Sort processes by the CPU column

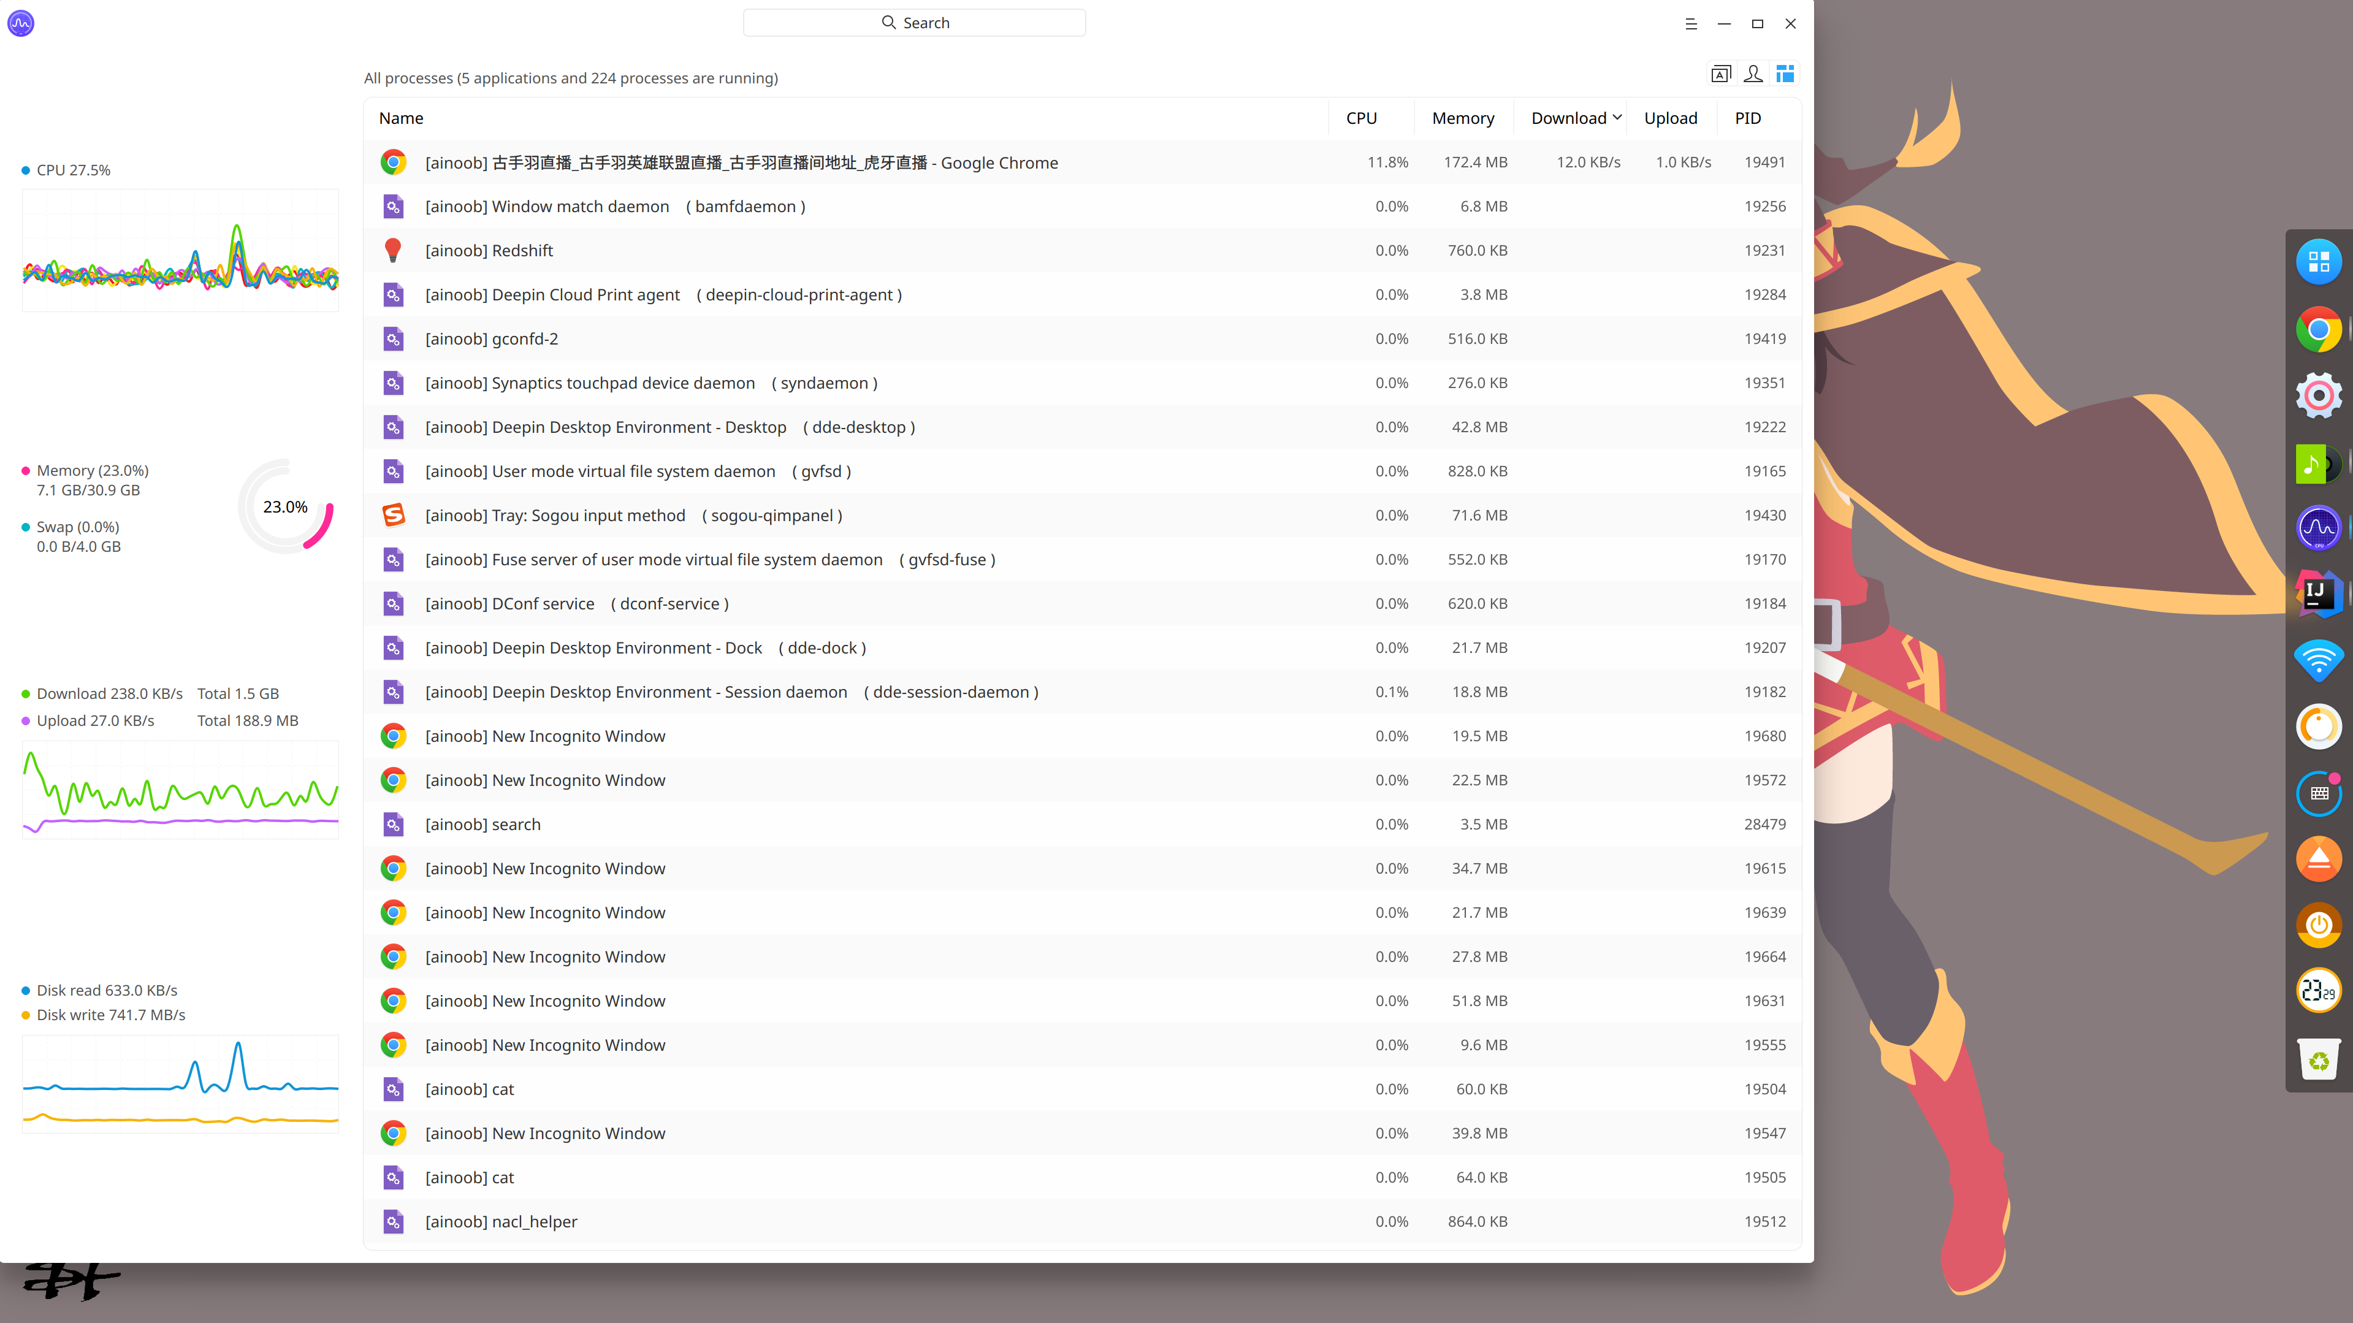pos(1360,118)
